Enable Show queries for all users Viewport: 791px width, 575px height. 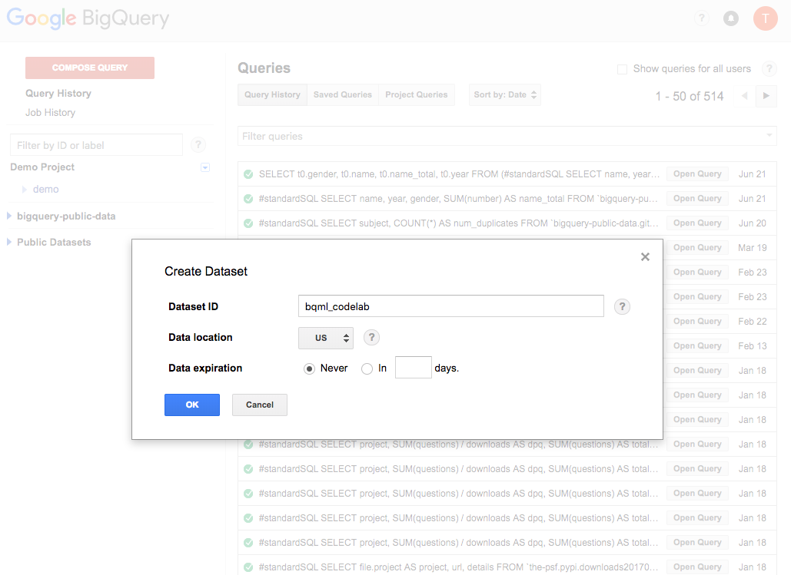coord(622,68)
